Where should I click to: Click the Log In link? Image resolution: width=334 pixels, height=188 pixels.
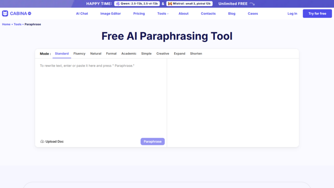[x=292, y=13]
